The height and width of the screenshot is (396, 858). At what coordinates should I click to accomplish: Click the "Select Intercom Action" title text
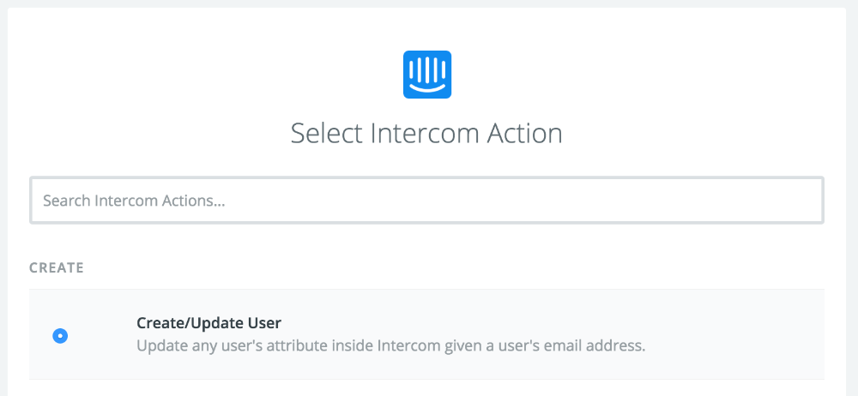[426, 134]
